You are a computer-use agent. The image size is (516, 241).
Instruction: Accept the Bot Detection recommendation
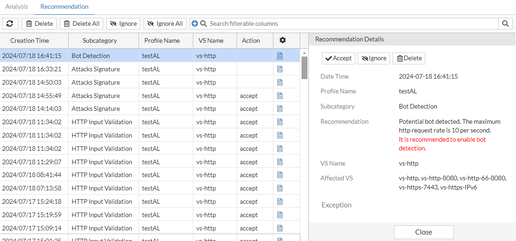338,58
